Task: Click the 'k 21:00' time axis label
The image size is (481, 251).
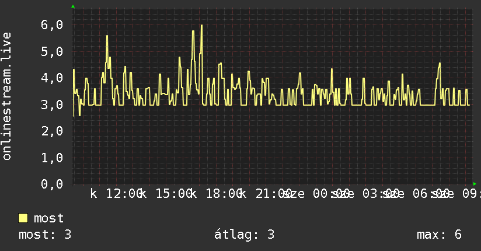Action: pyautogui.click(x=266, y=194)
